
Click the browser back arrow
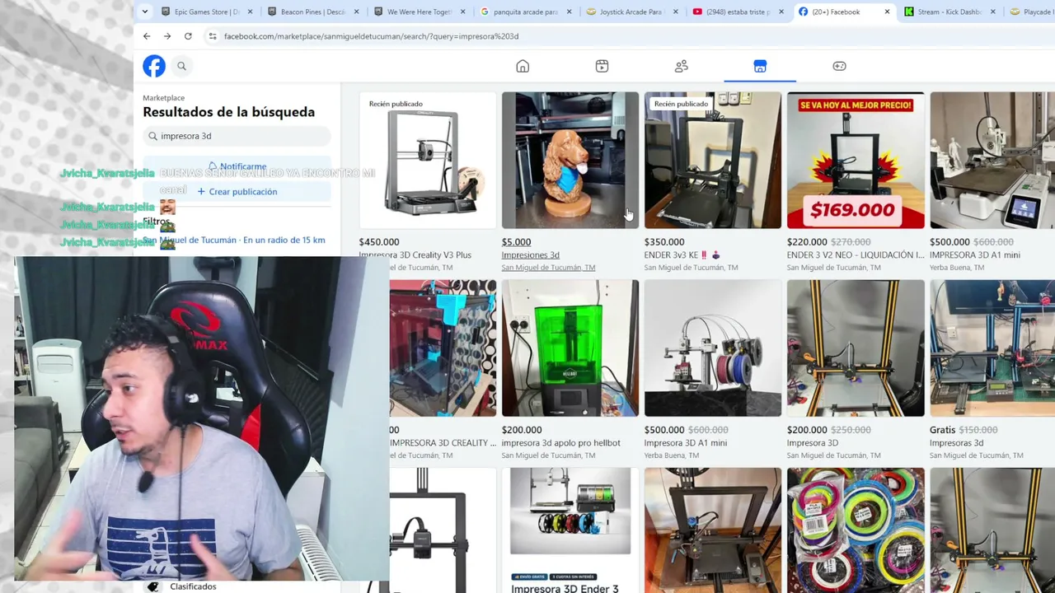147,36
